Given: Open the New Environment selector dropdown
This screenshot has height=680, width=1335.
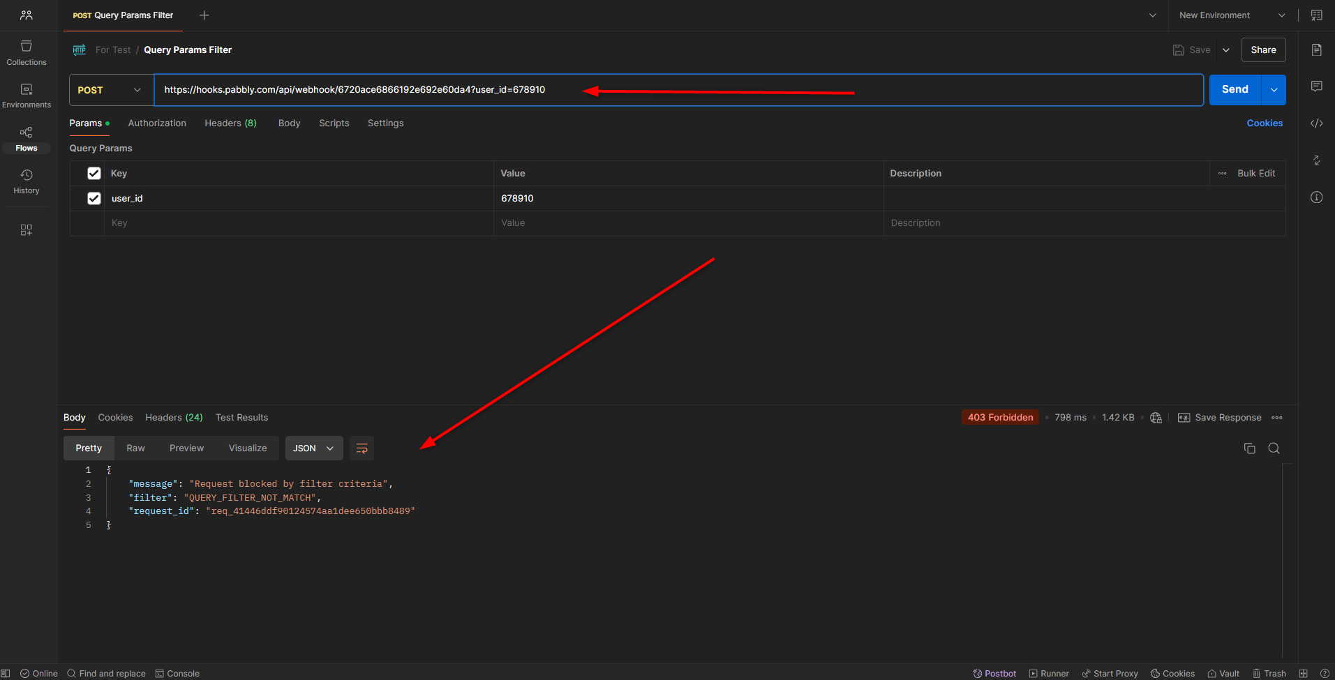Looking at the screenshot, I should point(1232,15).
